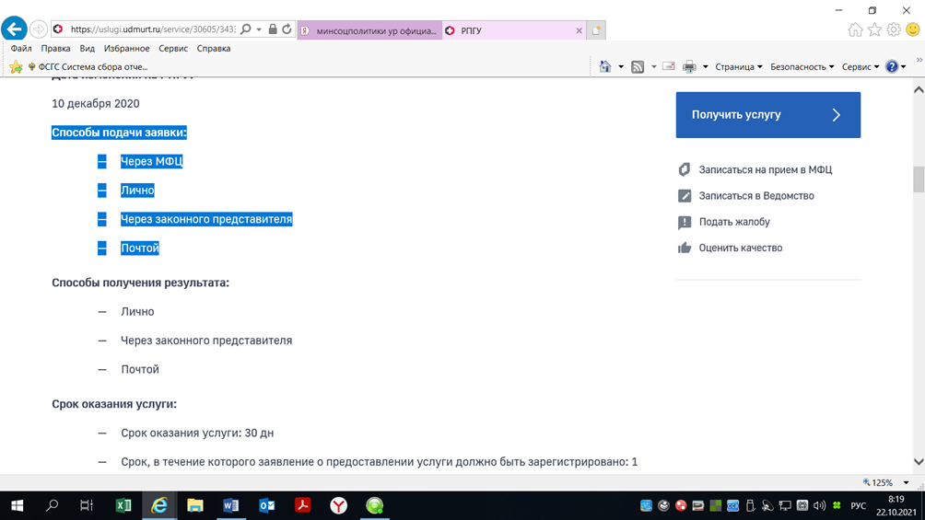Open the 125% zoom level dropdown
Viewport: 925px width, 520px height.
coord(906,482)
